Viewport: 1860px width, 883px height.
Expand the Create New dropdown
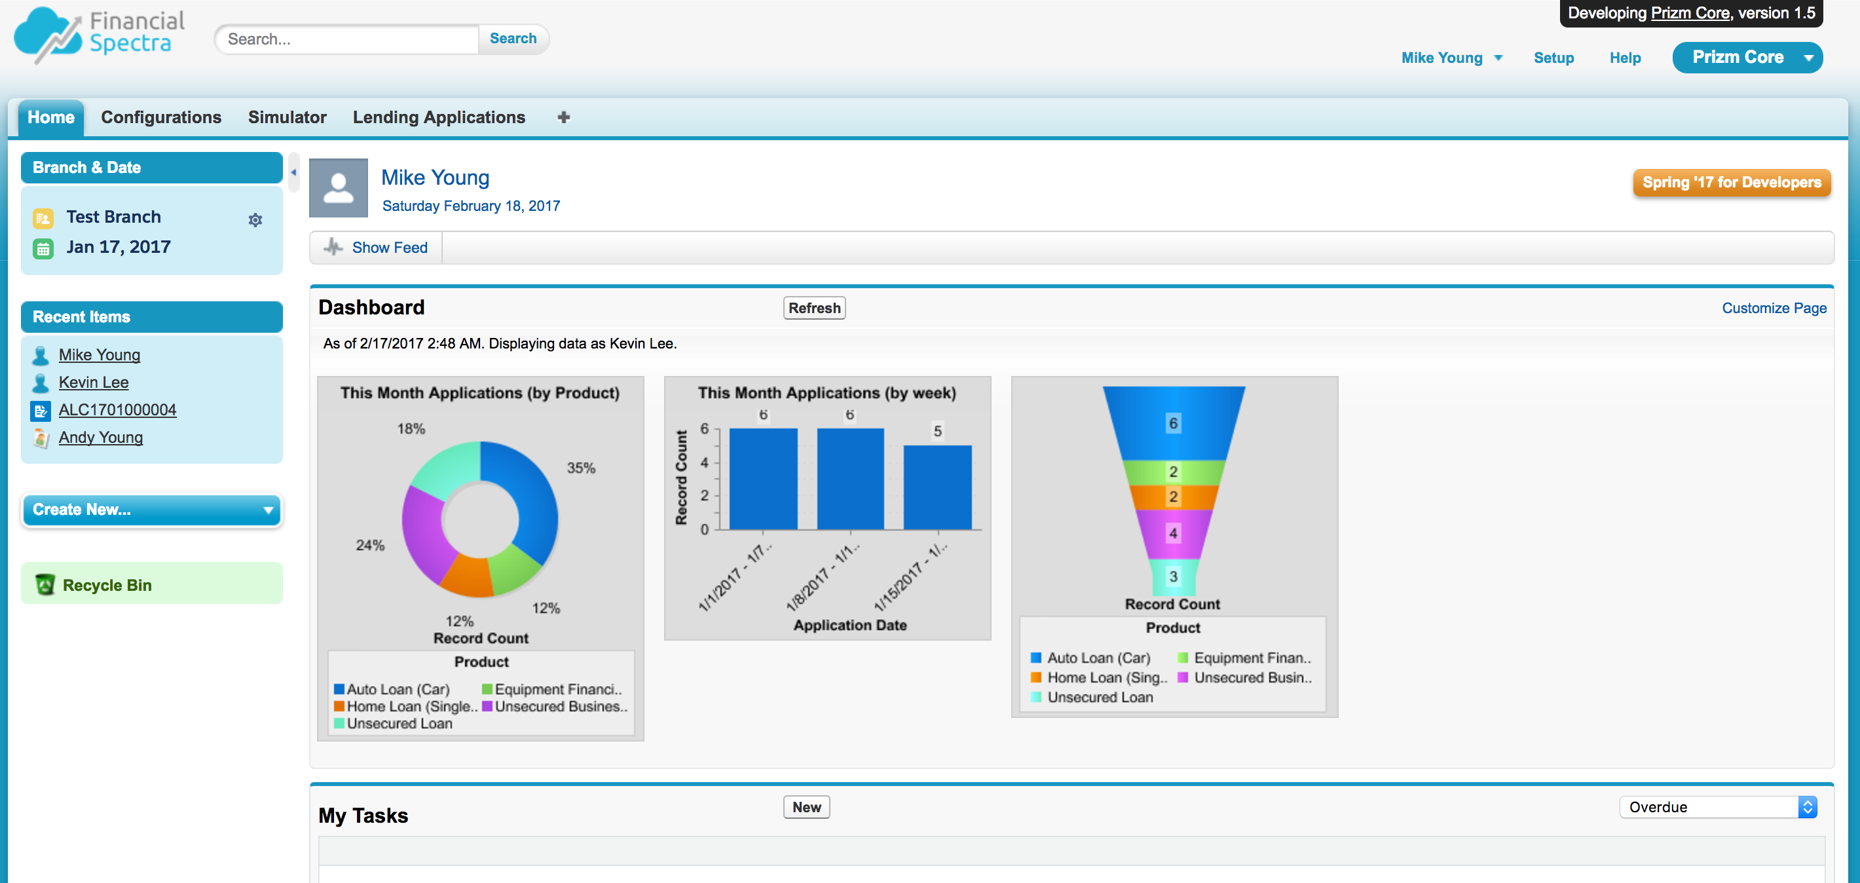point(152,510)
